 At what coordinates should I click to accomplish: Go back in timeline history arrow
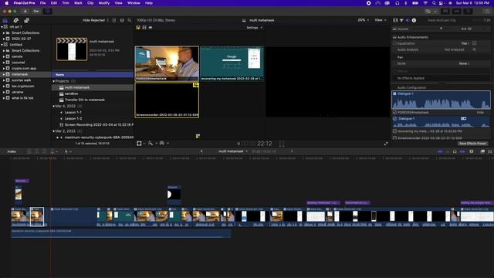click(x=201, y=151)
